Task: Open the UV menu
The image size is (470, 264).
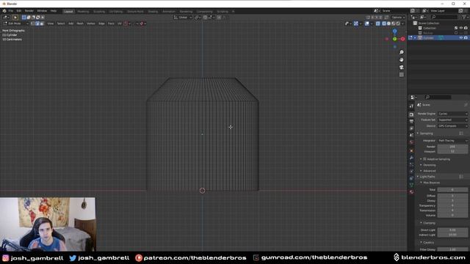Action: click(x=119, y=23)
